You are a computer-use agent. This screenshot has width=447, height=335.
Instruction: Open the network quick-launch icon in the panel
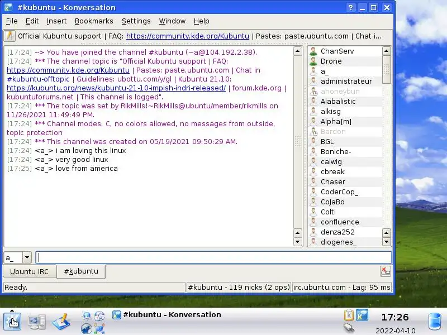(99, 329)
